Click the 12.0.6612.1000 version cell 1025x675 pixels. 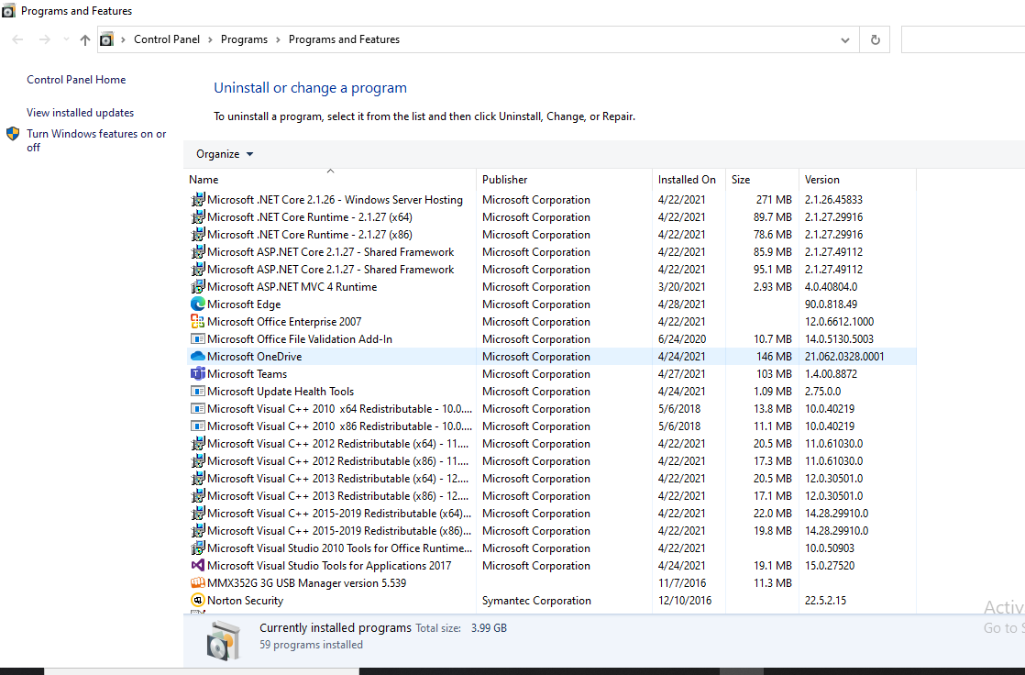840,322
